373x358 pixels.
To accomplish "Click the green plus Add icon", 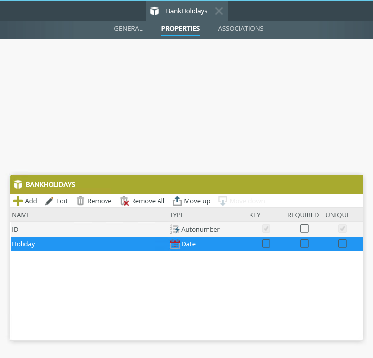I will pos(18,201).
